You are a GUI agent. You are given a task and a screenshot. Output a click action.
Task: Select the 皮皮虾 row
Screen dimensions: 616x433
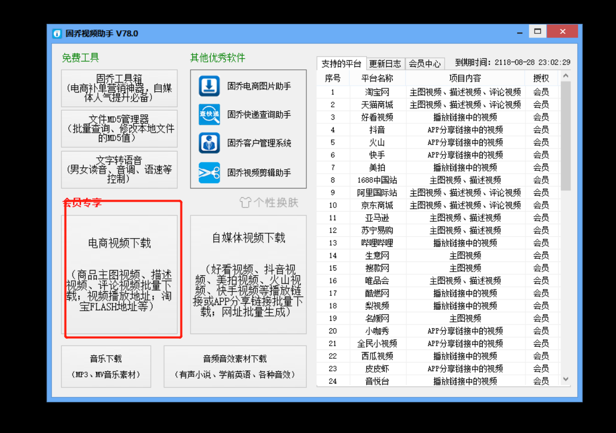point(438,368)
